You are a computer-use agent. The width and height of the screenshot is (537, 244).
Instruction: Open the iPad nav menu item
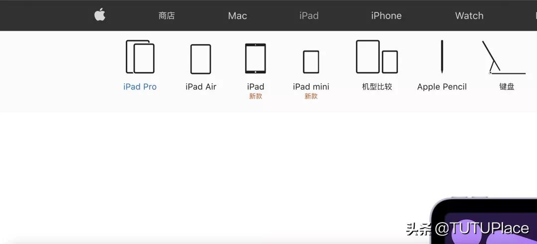(x=309, y=16)
